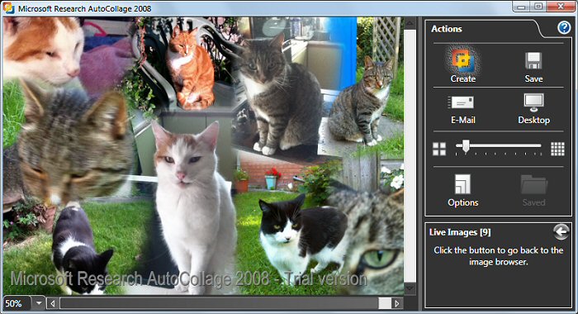Close the AutoCollage window

[561, 7]
